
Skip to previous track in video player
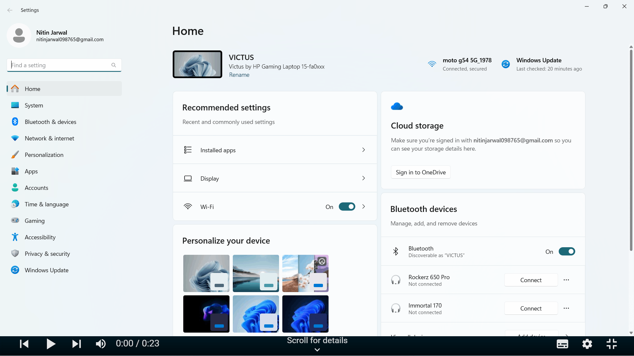click(24, 344)
